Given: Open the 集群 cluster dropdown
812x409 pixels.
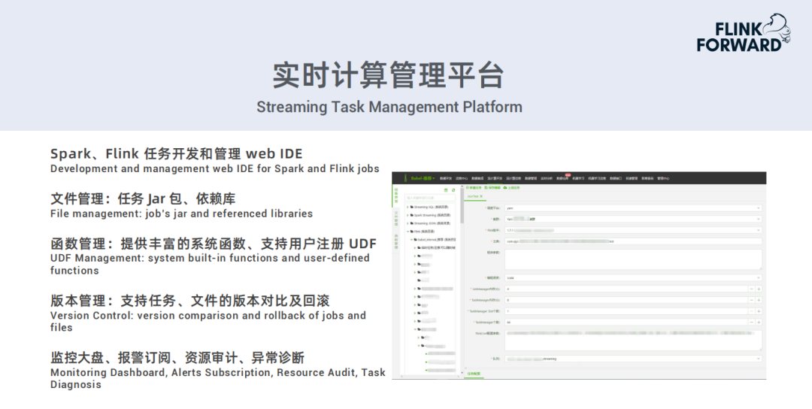Looking at the screenshot, I should click(633, 219).
